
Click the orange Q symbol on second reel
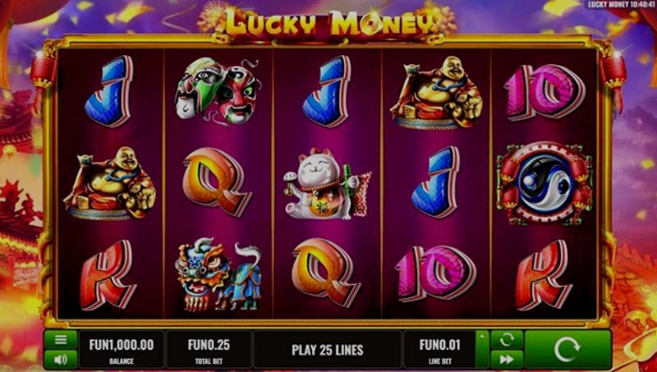tap(217, 181)
